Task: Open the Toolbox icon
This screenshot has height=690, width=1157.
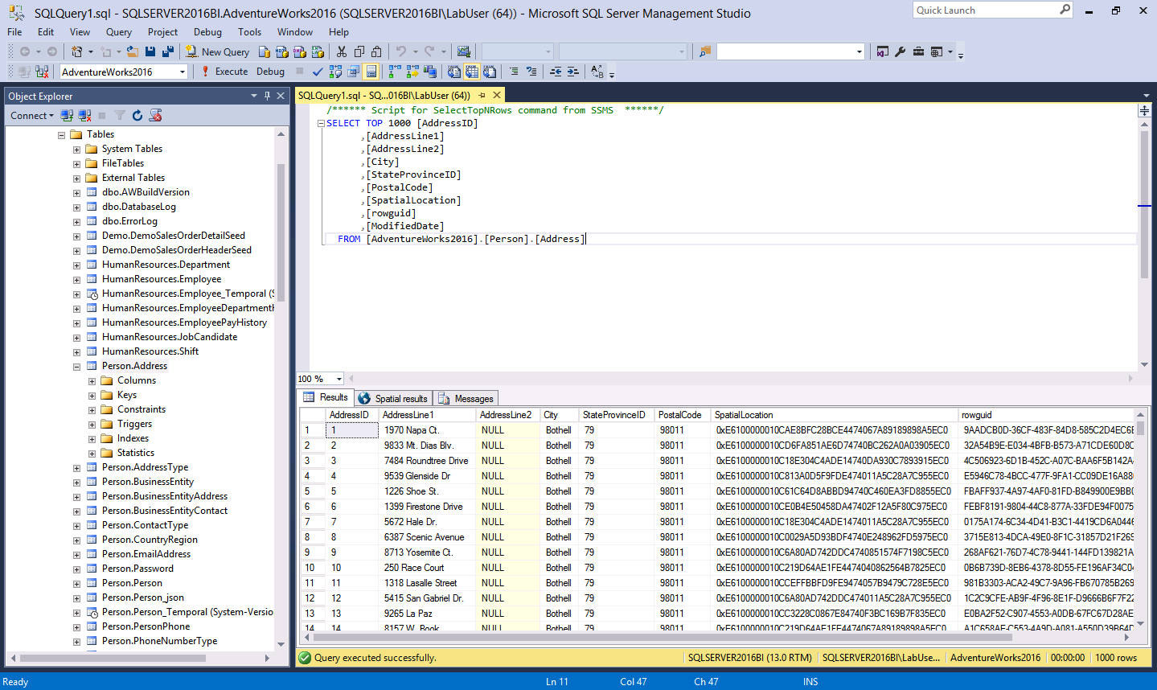Action: click(918, 51)
